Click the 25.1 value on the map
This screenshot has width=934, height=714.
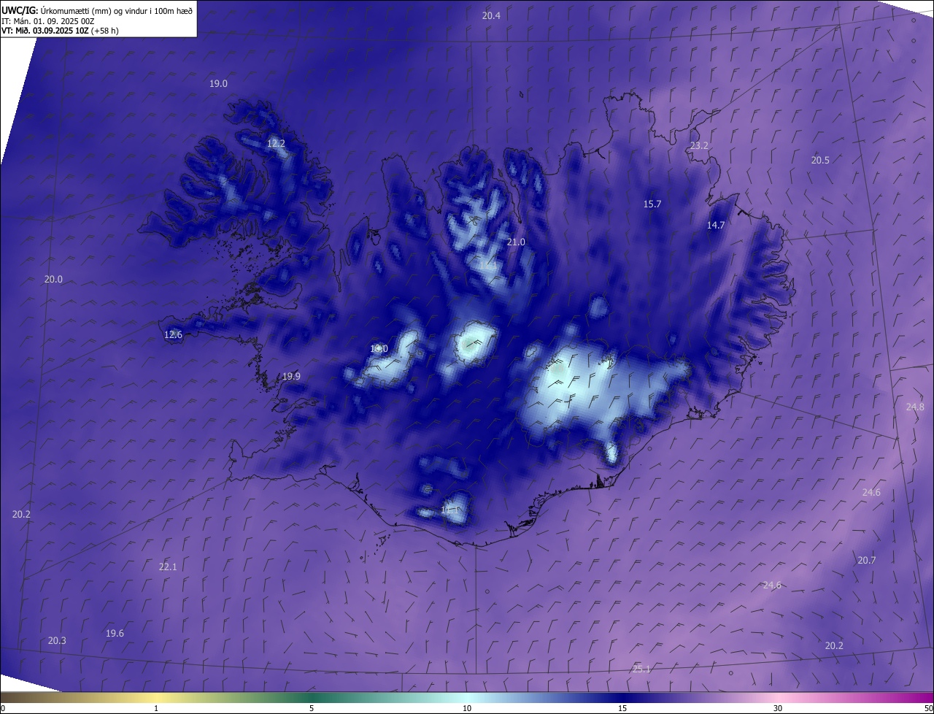tap(641, 669)
